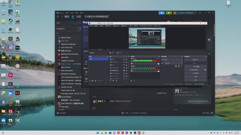Viewport: 241px width, 135px height.
Task: Move source up in Sources panel
Action: (x=120, y=81)
